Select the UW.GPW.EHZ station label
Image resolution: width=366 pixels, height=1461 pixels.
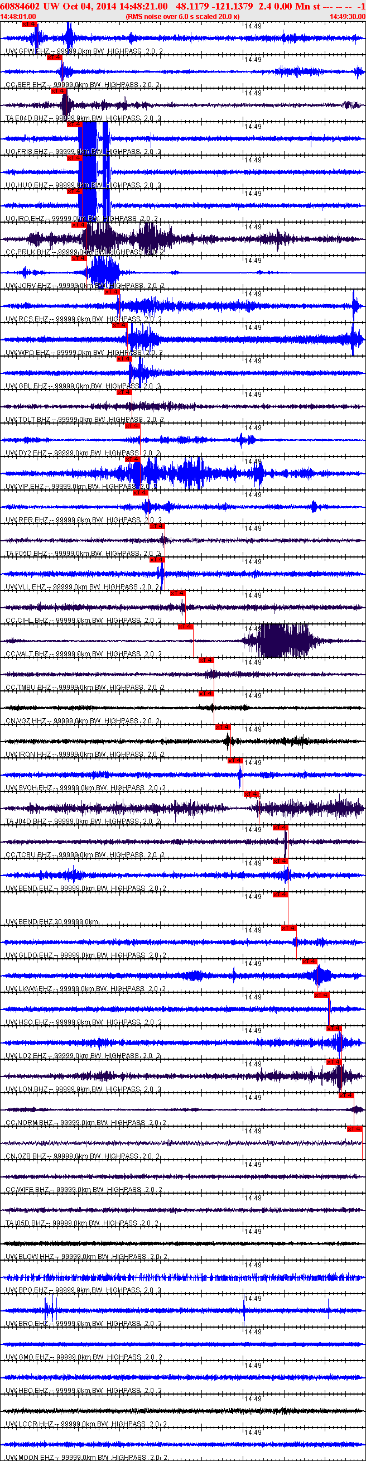(84, 51)
